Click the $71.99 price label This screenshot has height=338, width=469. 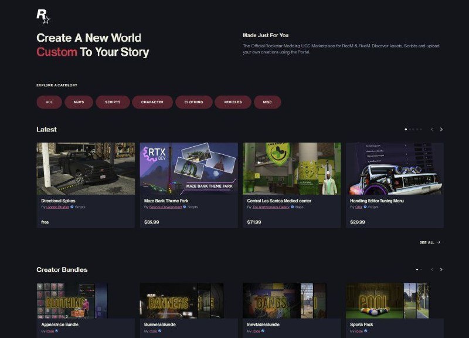coord(254,222)
